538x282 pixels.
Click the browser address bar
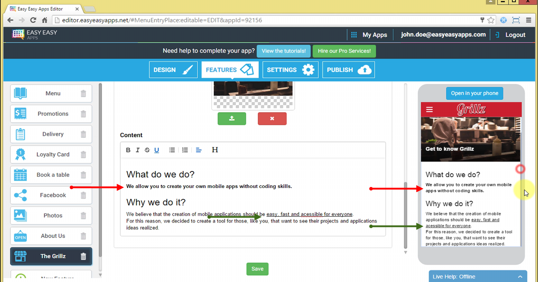click(179, 20)
